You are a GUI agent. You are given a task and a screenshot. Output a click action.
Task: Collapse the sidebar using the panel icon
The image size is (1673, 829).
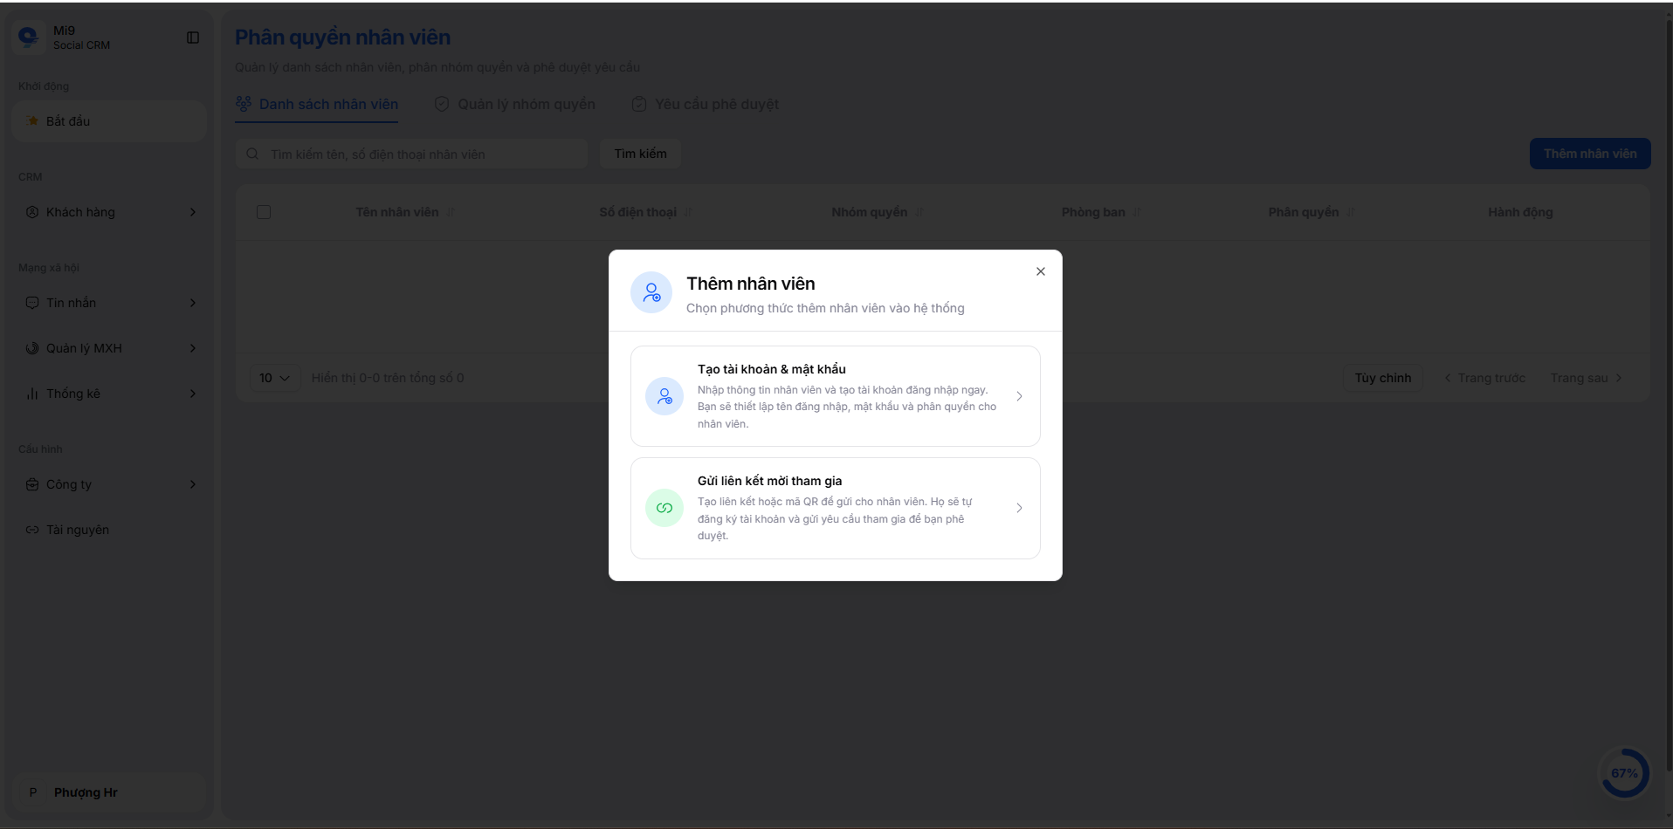click(192, 38)
